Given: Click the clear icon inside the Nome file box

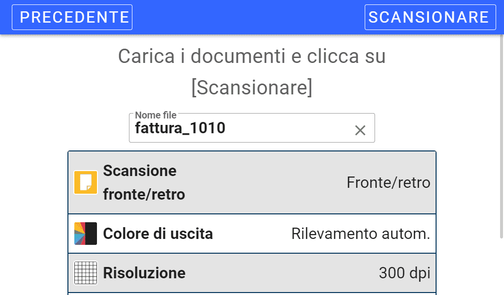Looking at the screenshot, I should (x=360, y=129).
